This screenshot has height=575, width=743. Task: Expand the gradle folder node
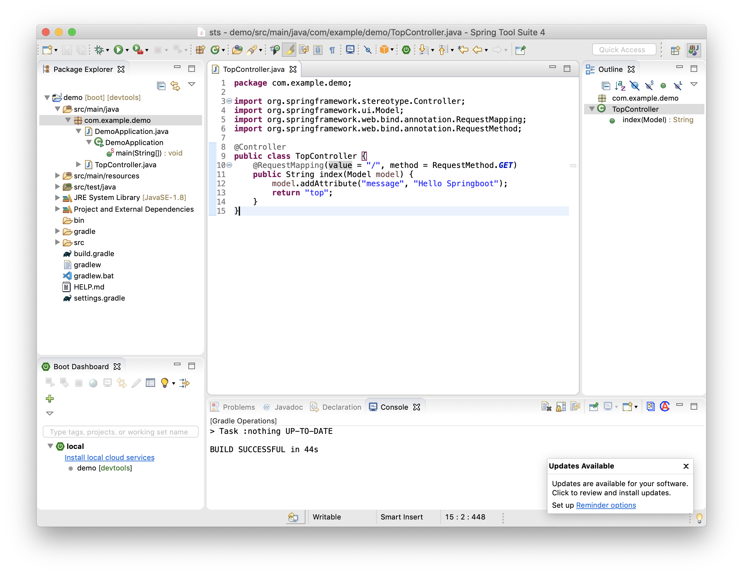(58, 231)
